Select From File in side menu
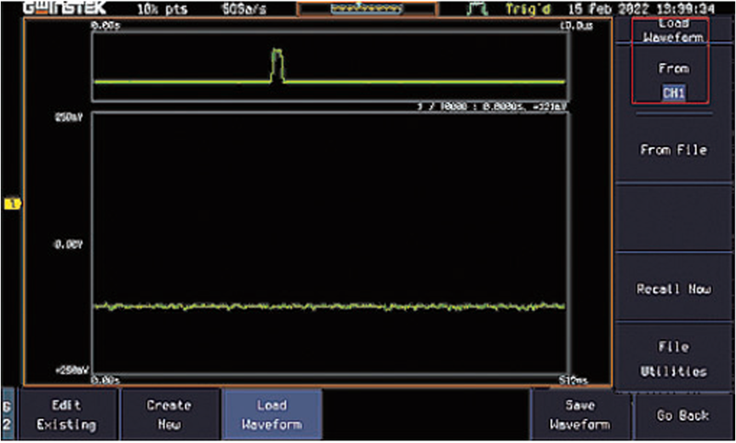This screenshot has width=736, height=443. coord(674,150)
